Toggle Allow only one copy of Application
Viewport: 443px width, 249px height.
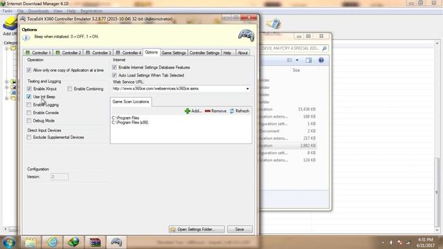(29, 70)
